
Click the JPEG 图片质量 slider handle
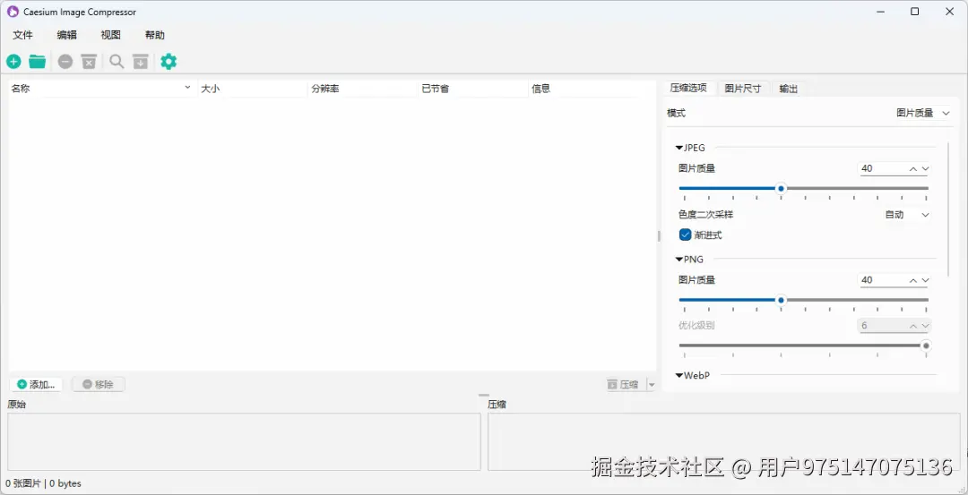[781, 189]
